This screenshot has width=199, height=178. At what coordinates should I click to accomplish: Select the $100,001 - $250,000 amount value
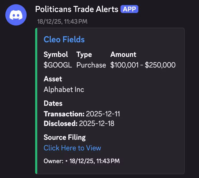(143, 65)
